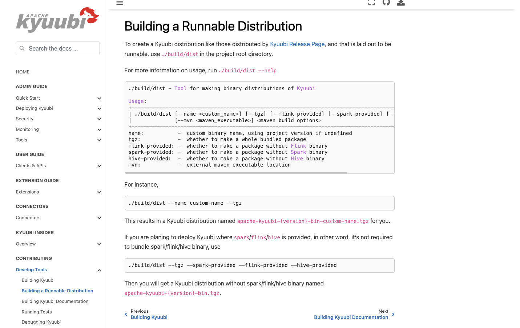Expand the Security section
This screenshot has width=520, height=328.
pyautogui.click(x=99, y=119)
